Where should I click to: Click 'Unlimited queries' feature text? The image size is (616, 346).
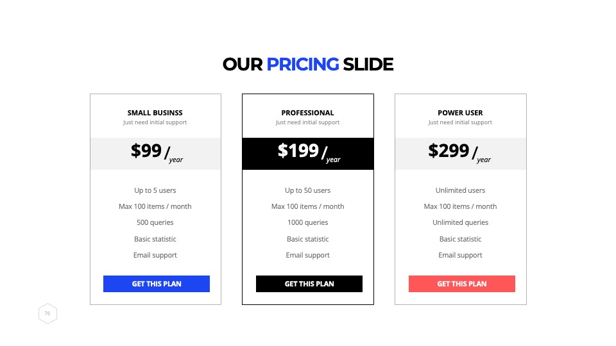(460, 222)
